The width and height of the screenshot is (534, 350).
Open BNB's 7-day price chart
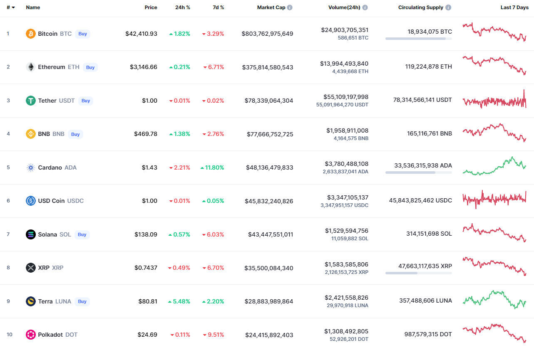click(x=494, y=133)
